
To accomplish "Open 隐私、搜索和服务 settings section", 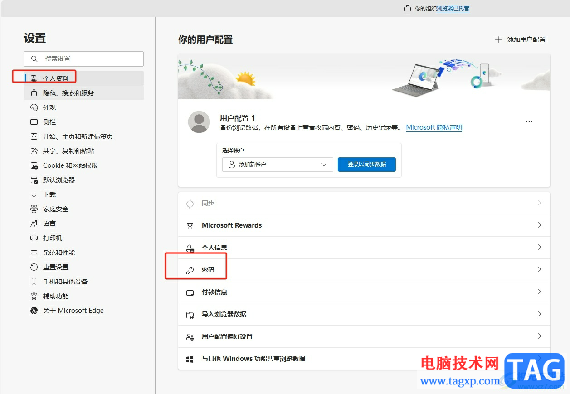I will 84,93.
